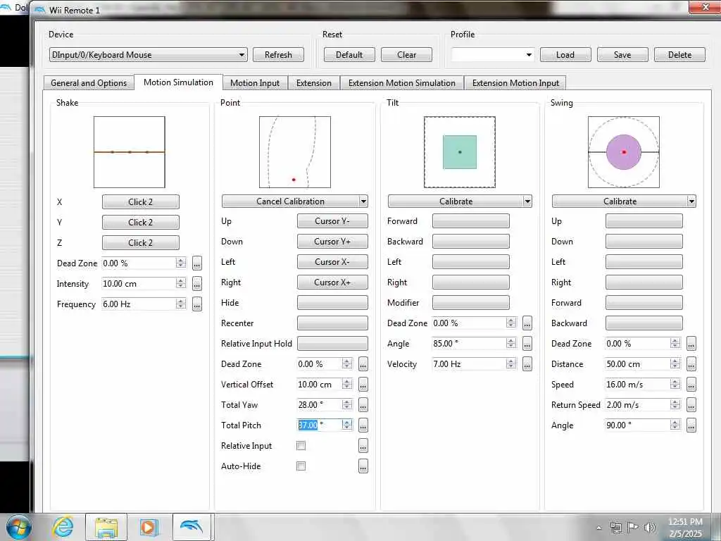Viewport: 721px width, 541px height.
Task: Open Swing Calibrate dropdown arrow
Action: (x=691, y=201)
